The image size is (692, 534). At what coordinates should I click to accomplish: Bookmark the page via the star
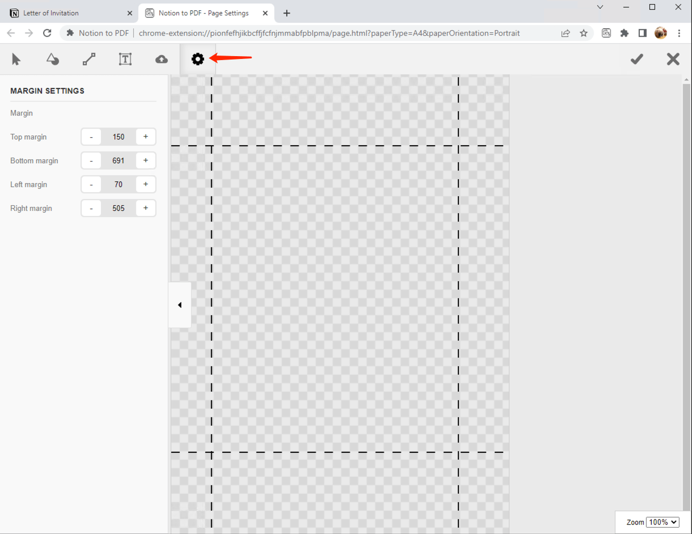click(584, 33)
